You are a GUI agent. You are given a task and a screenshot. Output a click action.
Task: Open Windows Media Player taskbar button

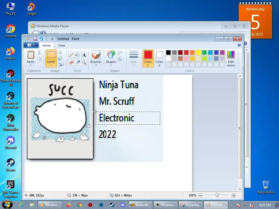click(50, 205)
